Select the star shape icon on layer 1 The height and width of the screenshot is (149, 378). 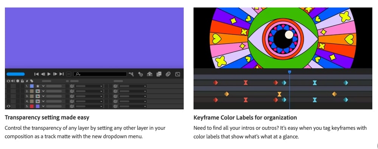tap(37, 86)
